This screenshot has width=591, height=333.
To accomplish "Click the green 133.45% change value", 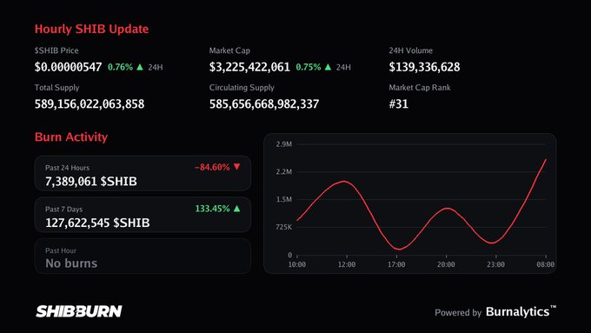I will click(212, 209).
